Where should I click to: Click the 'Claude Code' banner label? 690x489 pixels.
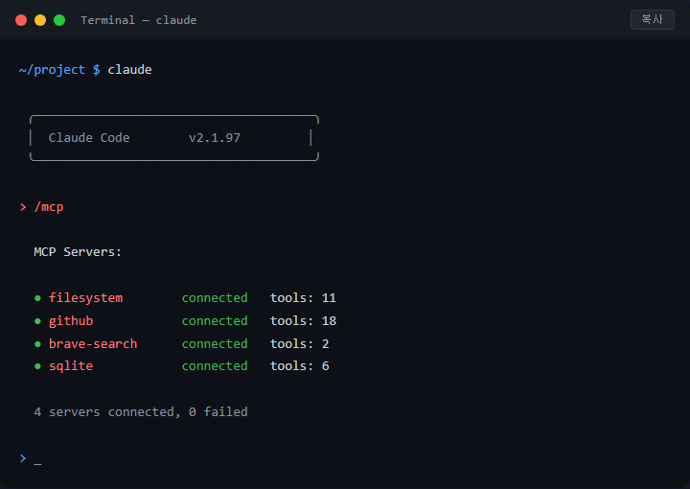coord(89,138)
